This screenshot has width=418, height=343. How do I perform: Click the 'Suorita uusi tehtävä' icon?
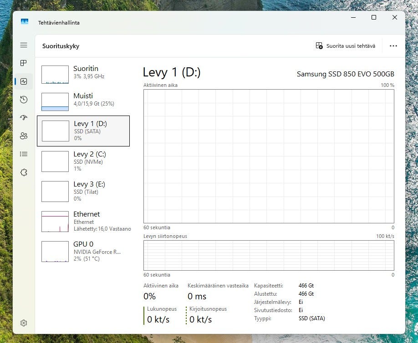click(x=319, y=46)
